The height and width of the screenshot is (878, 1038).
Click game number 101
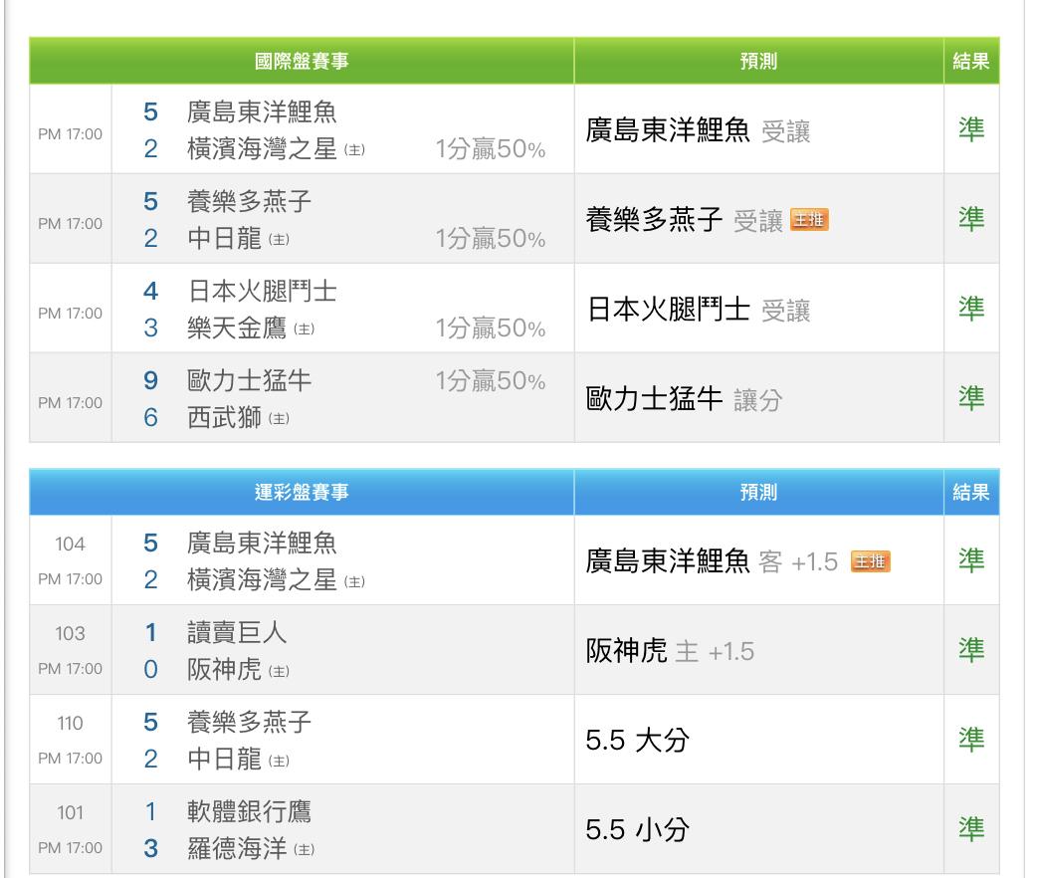pyautogui.click(x=71, y=811)
